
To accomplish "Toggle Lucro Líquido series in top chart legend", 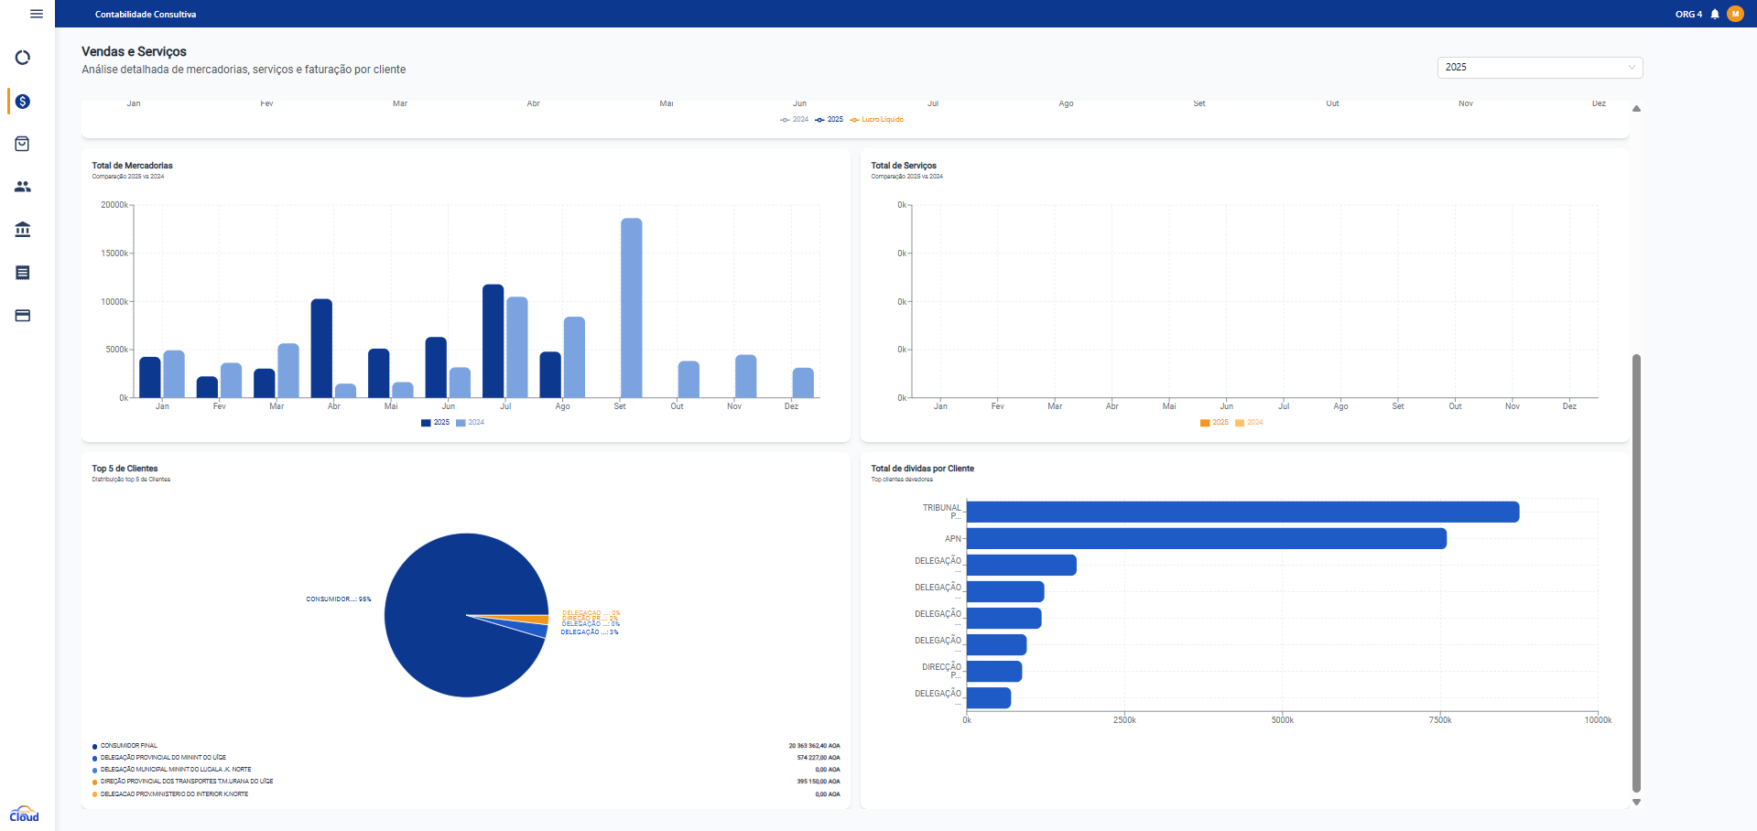I will pos(877,120).
